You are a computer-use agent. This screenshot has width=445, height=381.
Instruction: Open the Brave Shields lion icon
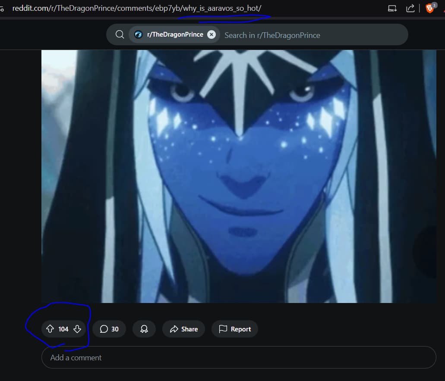tap(430, 8)
